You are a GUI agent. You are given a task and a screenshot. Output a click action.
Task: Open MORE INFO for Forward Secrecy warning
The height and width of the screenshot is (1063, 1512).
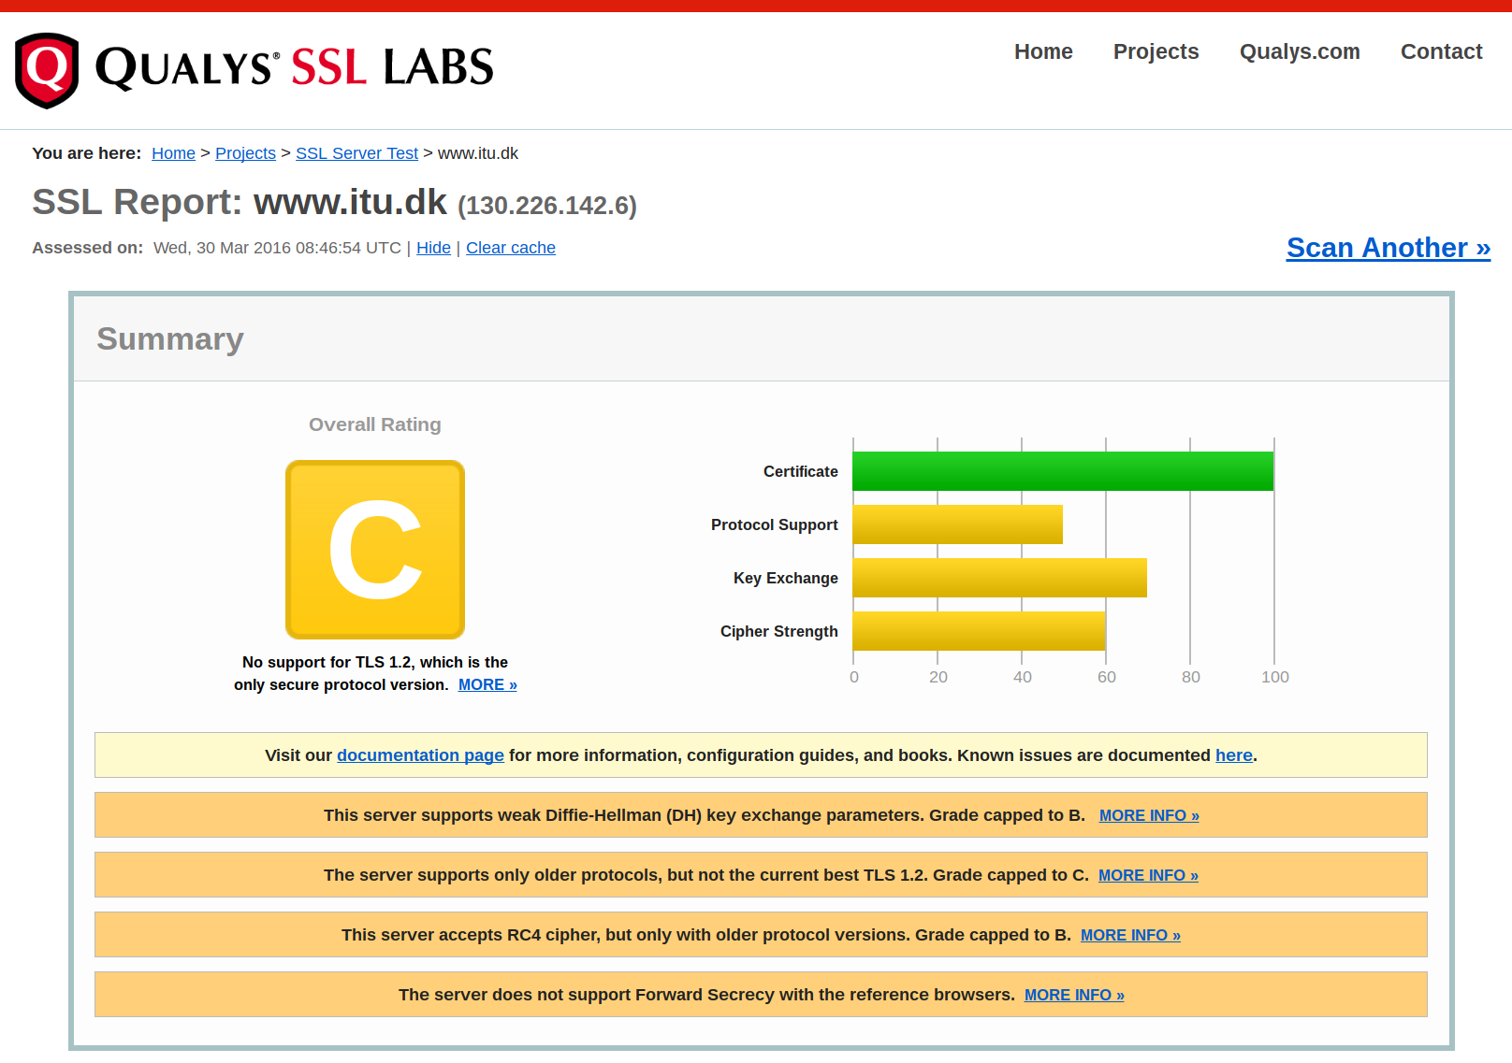[1074, 995]
